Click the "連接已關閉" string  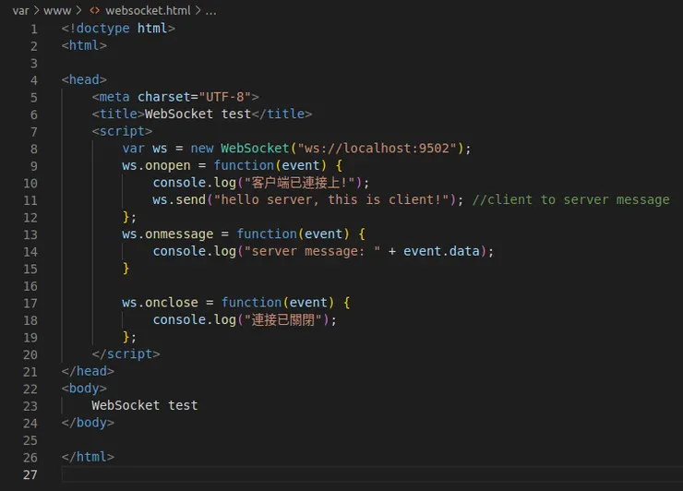tap(282, 319)
